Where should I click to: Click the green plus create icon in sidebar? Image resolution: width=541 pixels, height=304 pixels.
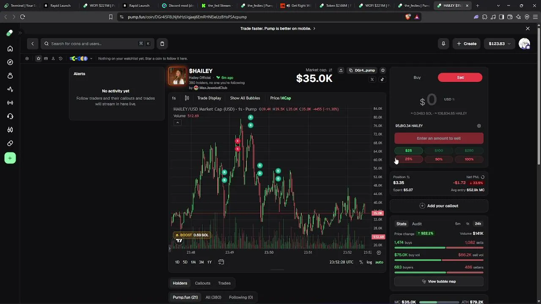click(10, 158)
